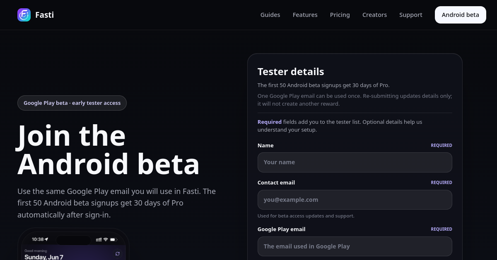Click the Sunday, Jun 7 date in mockup
This screenshot has width=497, height=260.
click(44, 257)
